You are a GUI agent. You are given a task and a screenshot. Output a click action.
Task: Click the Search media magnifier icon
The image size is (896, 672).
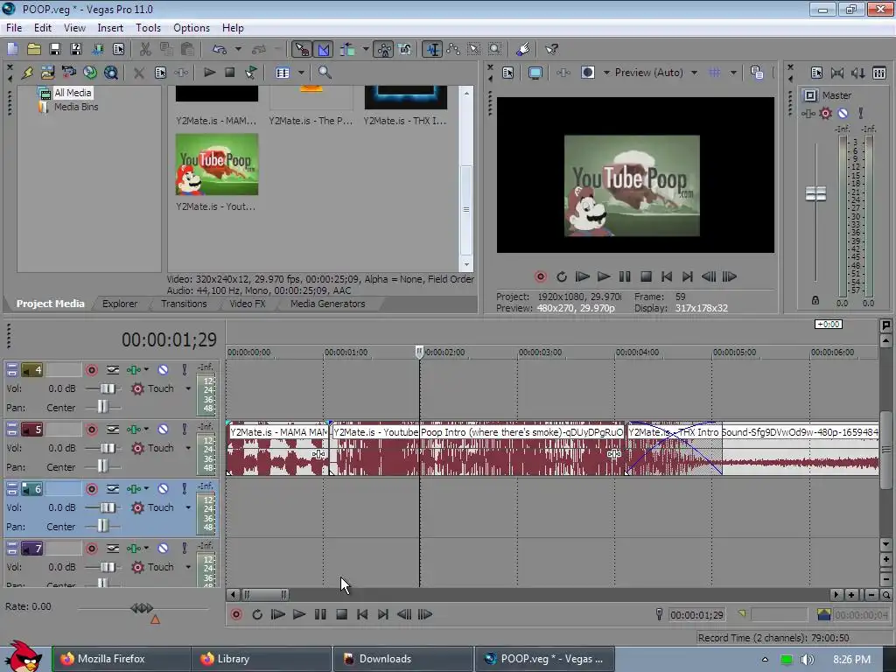click(x=325, y=73)
